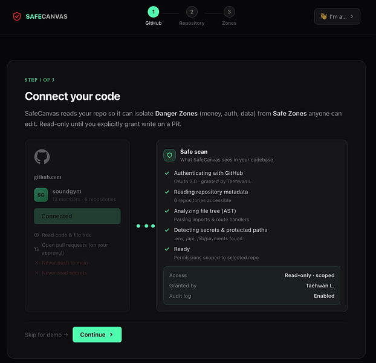
Task: Click the pull request icon
Action: pyautogui.click(x=36, y=249)
